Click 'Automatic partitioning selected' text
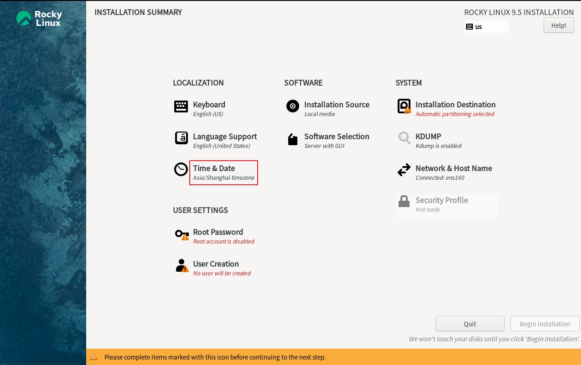 click(455, 114)
